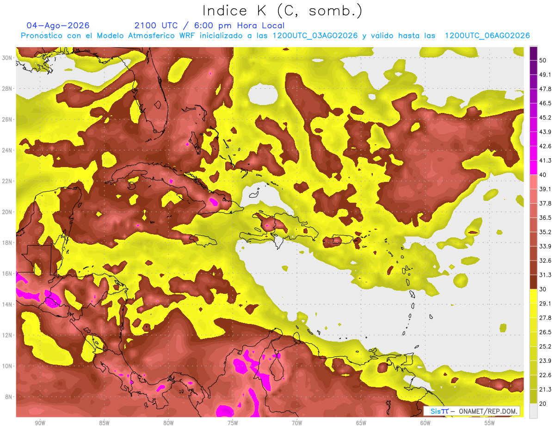Click the "2100 UTC / 6:00 pm Hora Local" time label
This screenshot has height=429, width=555.
pos(209,25)
